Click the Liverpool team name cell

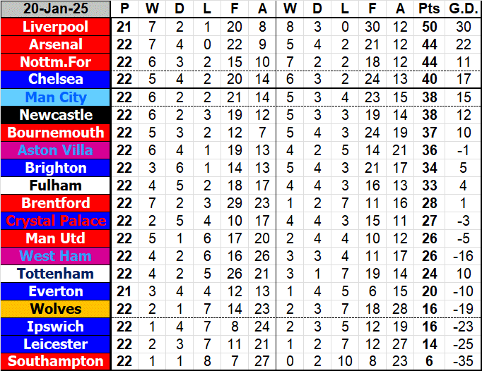(56, 27)
